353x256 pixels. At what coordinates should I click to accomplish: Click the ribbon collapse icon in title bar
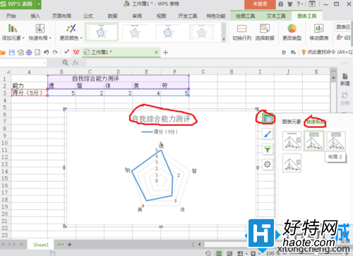312,4
